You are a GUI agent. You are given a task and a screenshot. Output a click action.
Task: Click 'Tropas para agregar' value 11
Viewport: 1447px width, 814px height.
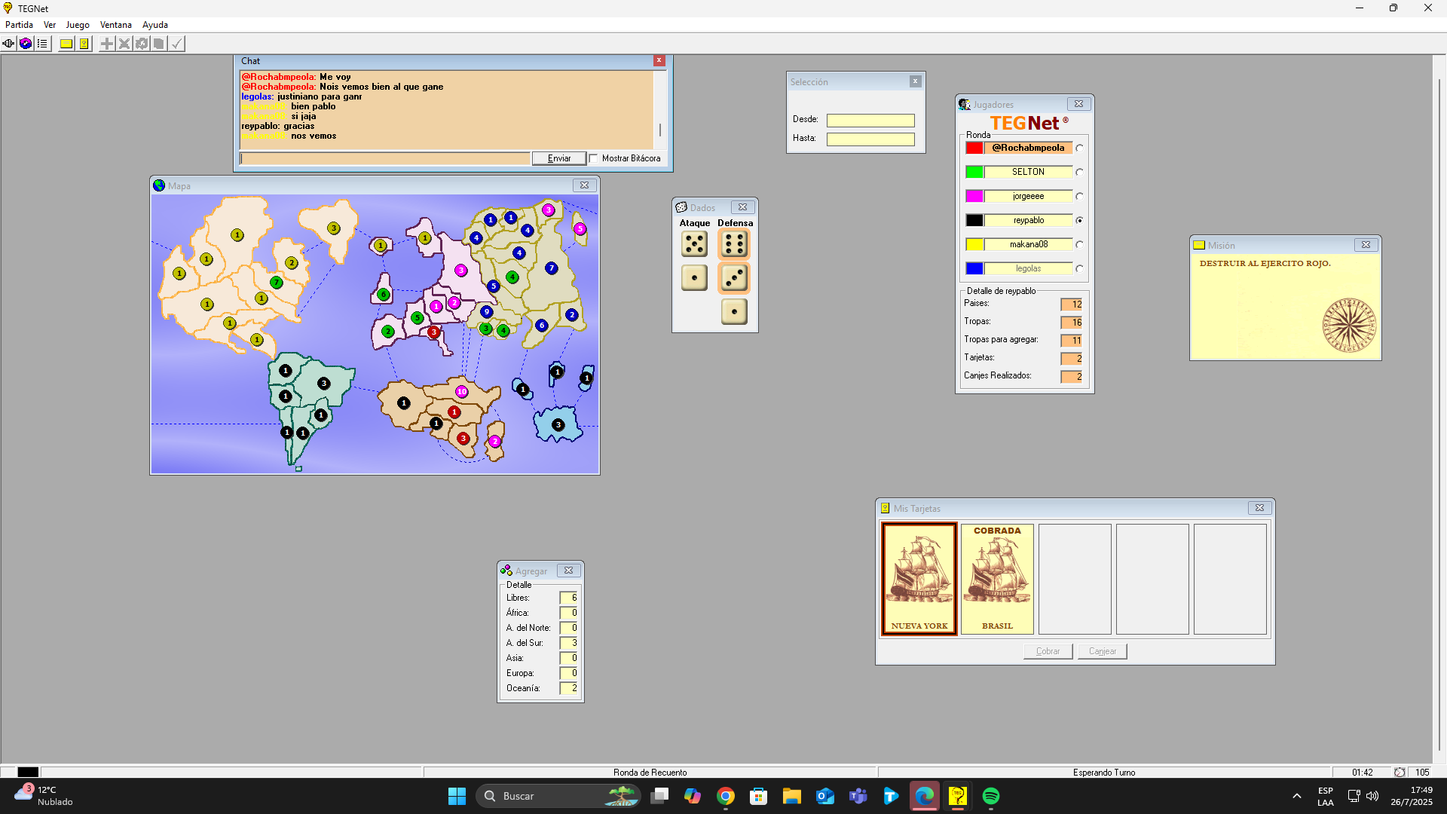1071,341
